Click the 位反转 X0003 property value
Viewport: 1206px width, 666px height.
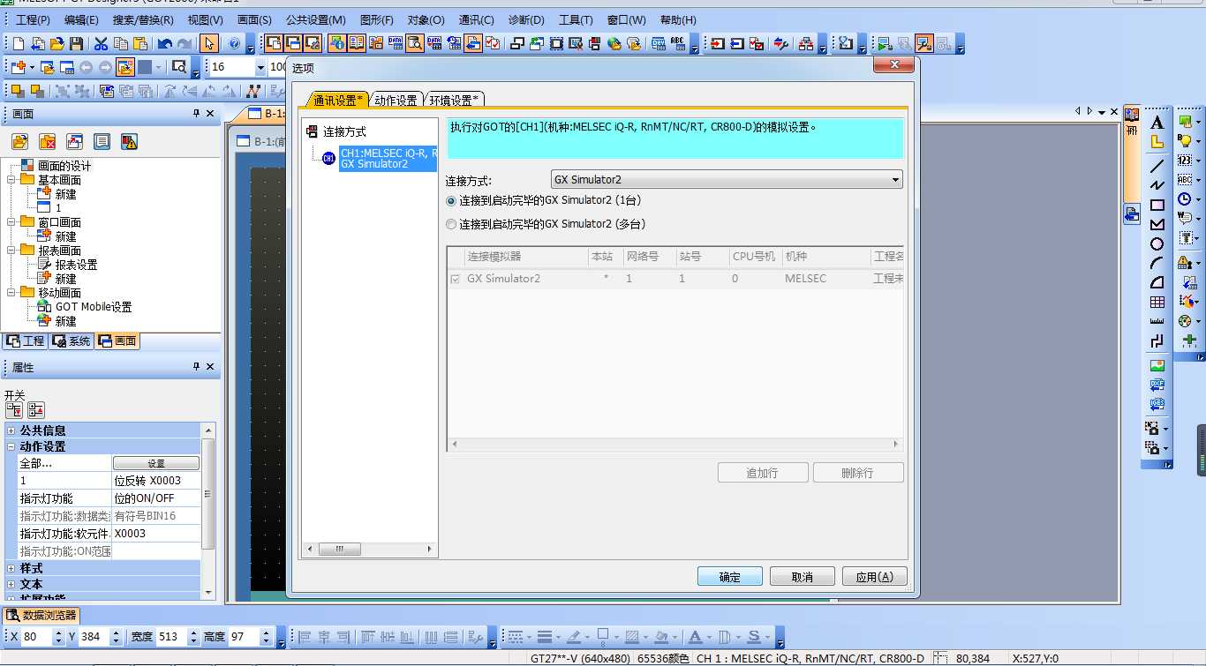click(x=156, y=481)
